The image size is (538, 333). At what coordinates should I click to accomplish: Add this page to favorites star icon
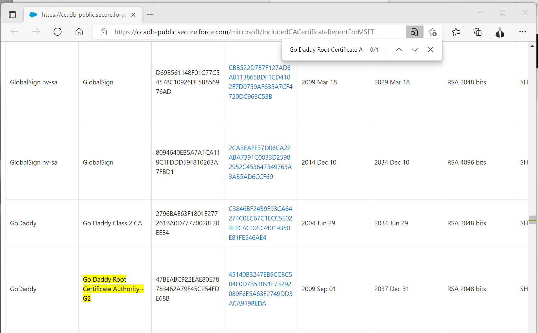(x=432, y=32)
